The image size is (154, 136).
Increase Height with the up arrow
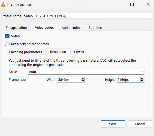click(x=142, y=79)
